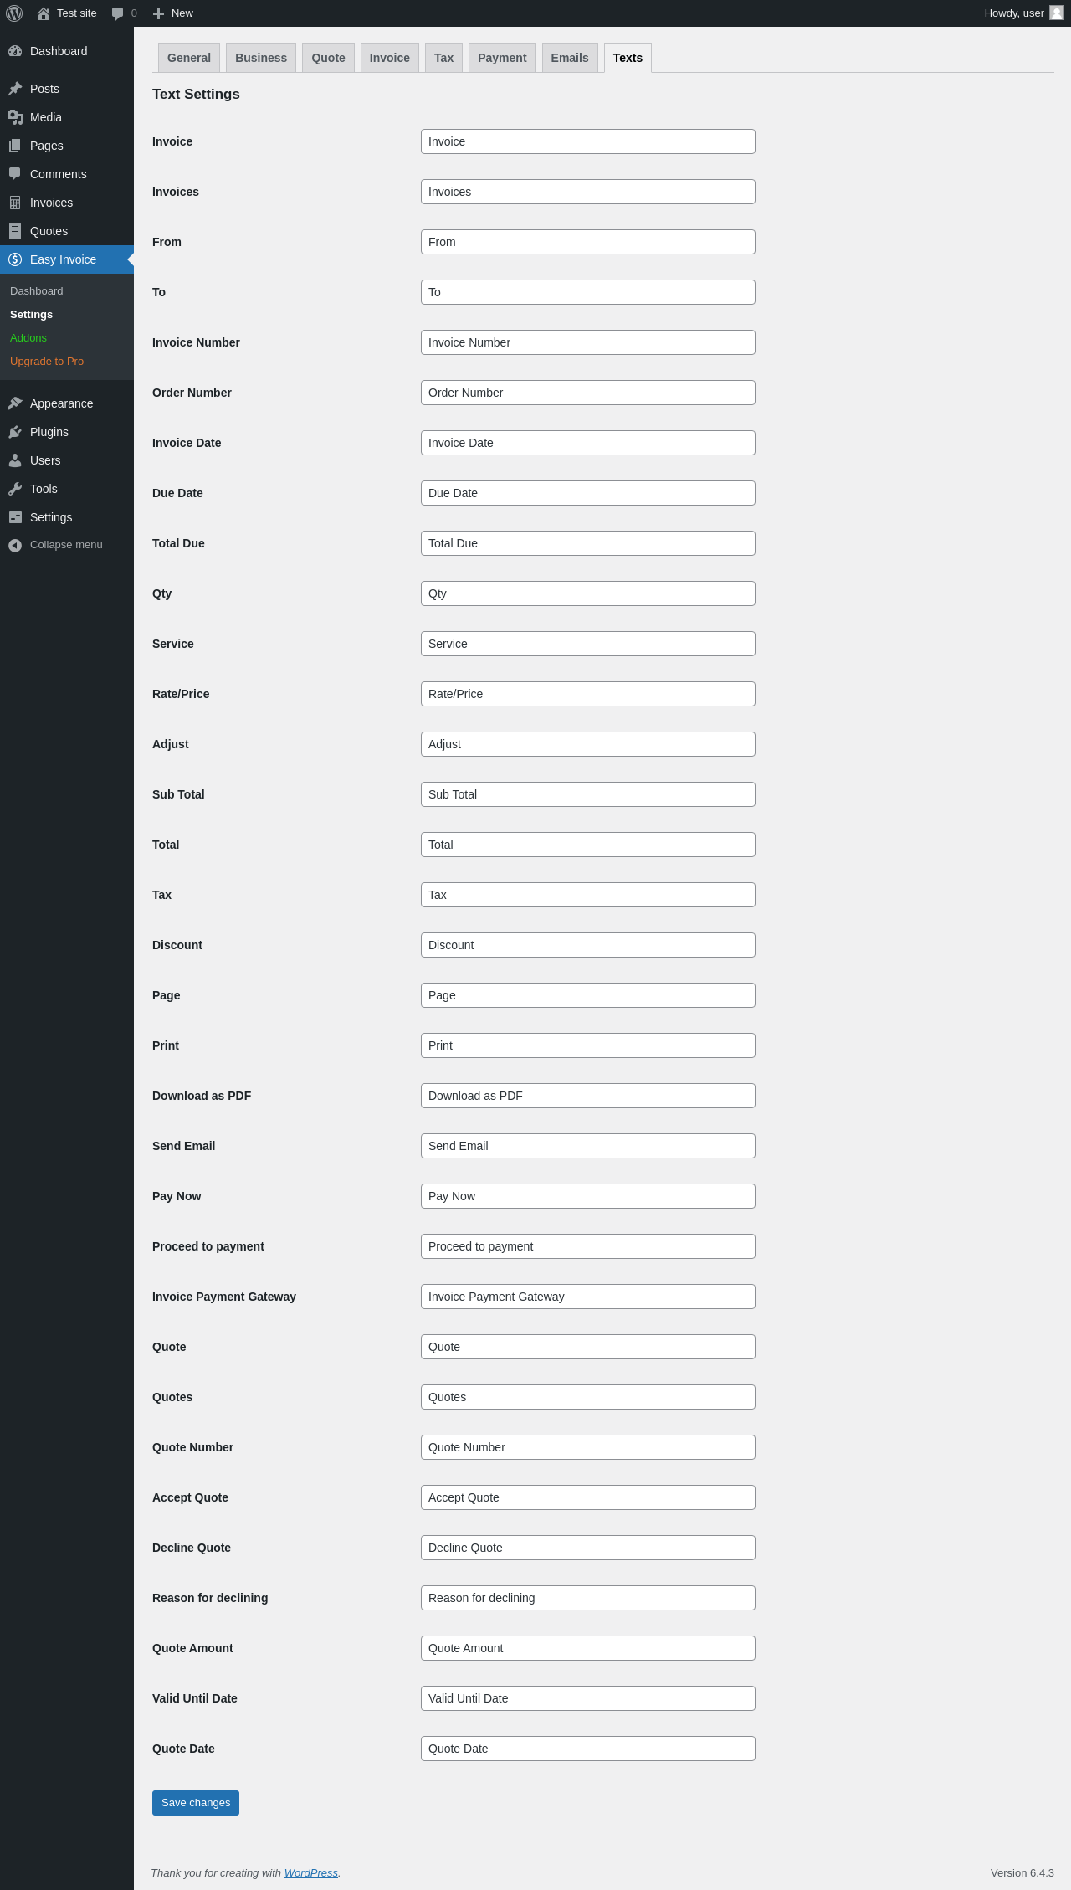Click the Upgrade to Pro link
The width and height of the screenshot is (1071, 1890).
pyautogui.click(x=47, y=362)
